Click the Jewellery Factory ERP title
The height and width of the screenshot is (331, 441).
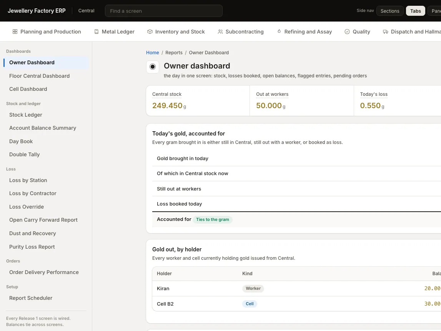37,11
